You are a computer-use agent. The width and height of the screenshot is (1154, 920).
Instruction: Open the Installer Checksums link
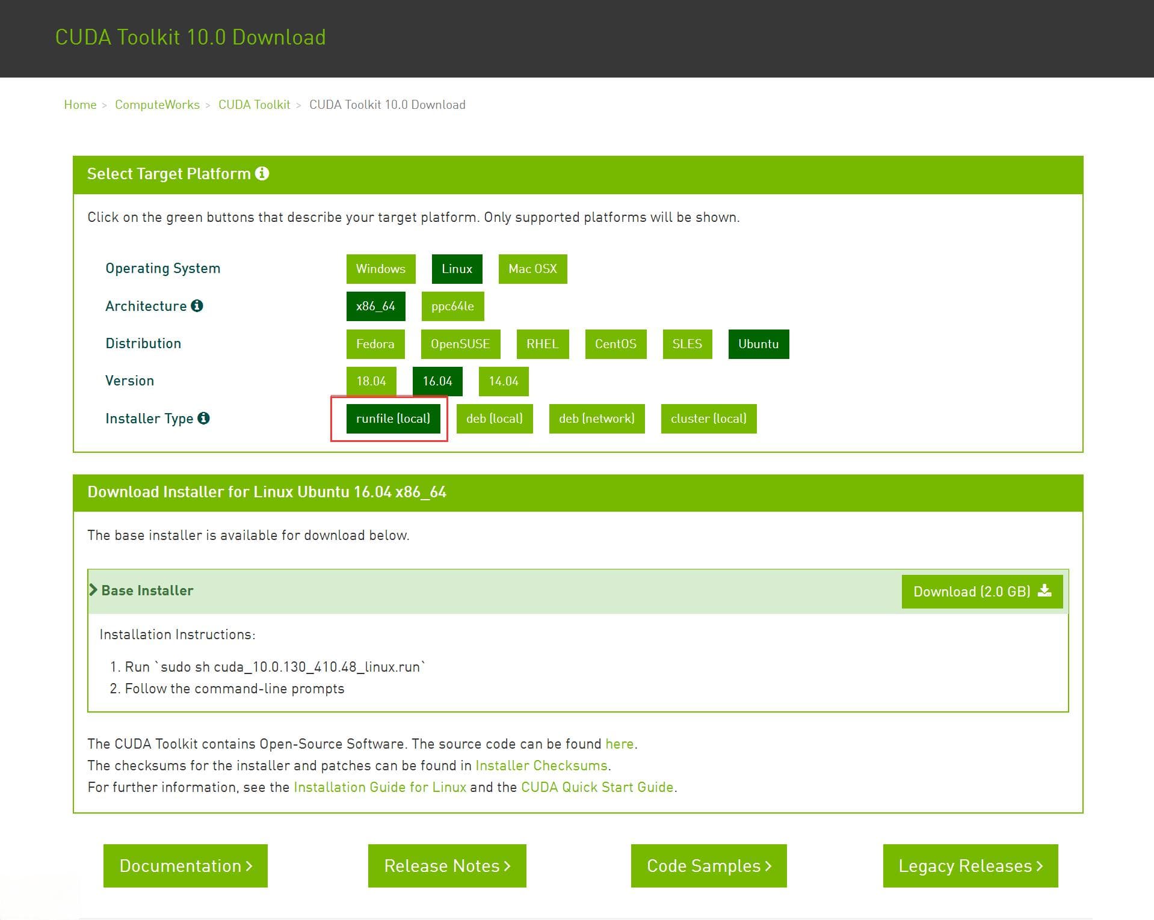click(542, 765)
